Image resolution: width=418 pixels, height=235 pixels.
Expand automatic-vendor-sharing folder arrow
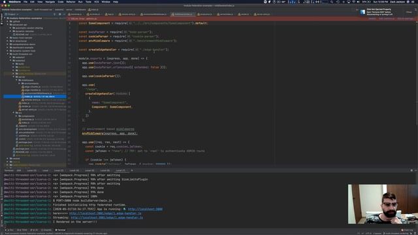10,27
